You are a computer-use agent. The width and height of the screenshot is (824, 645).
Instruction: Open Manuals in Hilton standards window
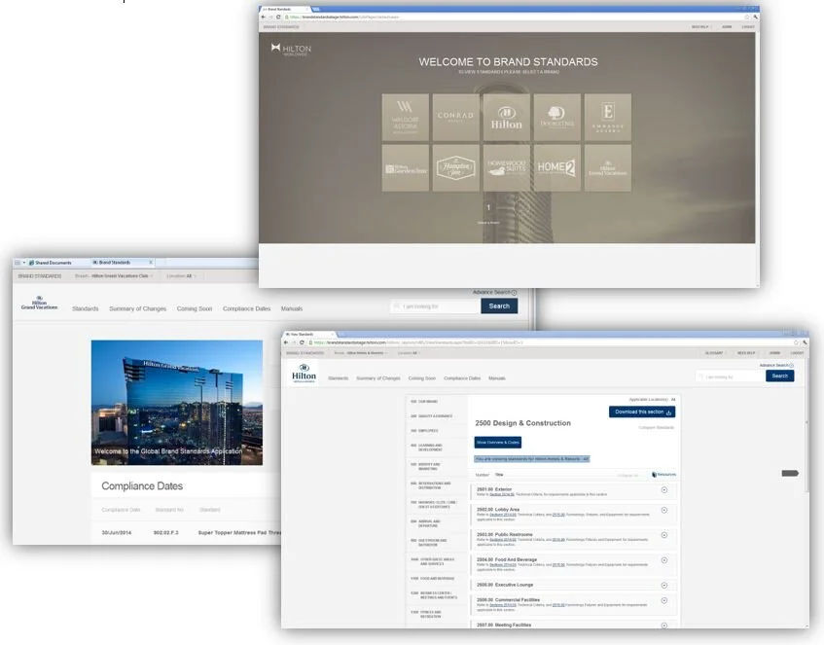point(496,378)
